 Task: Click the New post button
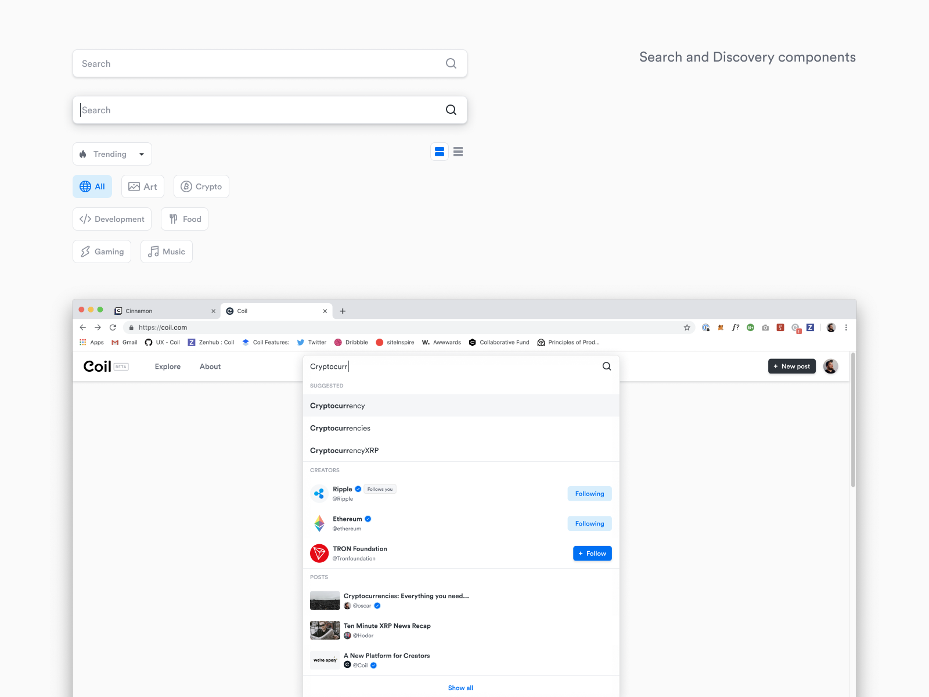click(792, 367)
